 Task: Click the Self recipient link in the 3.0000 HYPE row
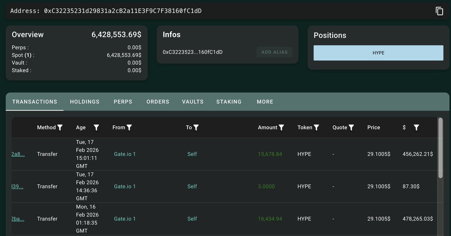coord(192,186)
